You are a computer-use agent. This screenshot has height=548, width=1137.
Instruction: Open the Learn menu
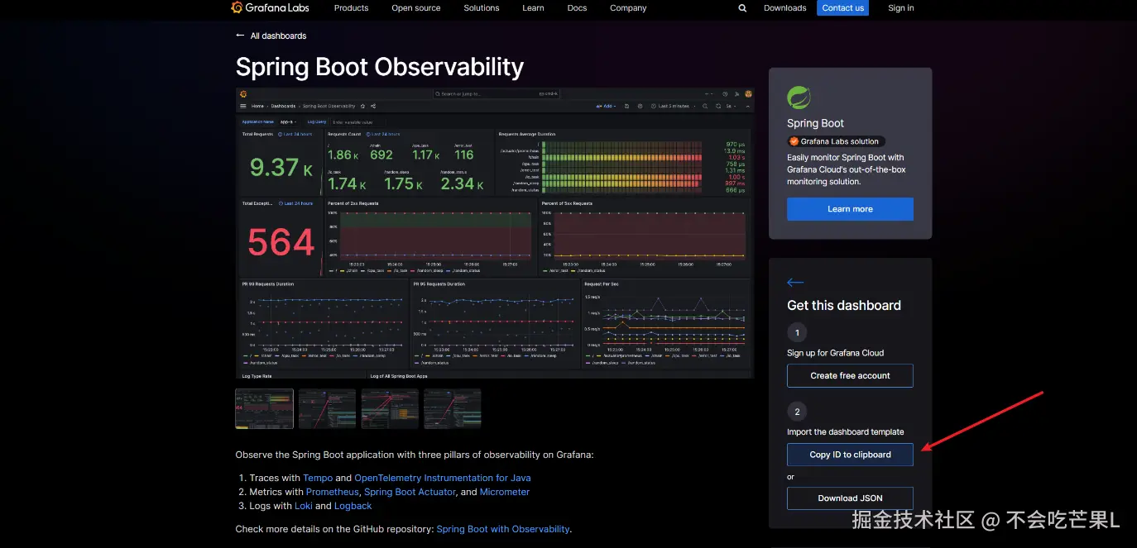tap(533, 8)
